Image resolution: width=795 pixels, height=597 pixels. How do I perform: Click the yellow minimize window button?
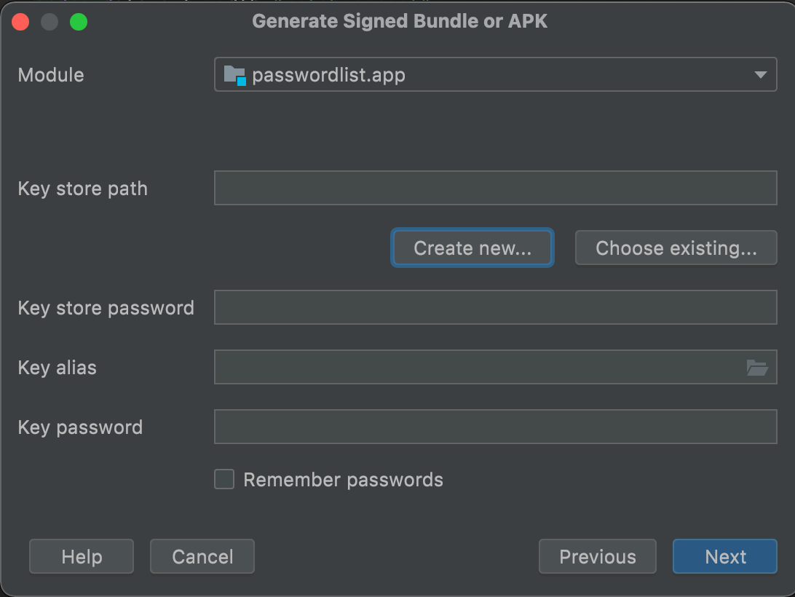50,22
